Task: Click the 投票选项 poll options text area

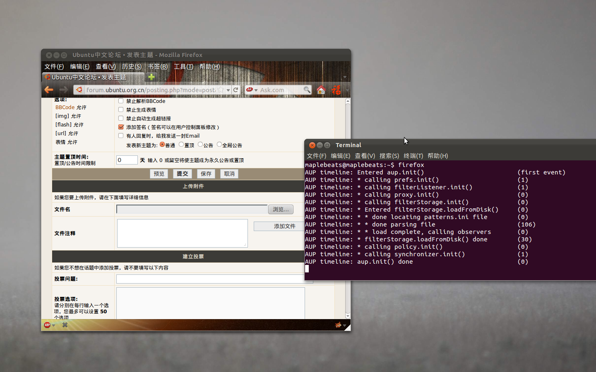Action: [211, 303]
